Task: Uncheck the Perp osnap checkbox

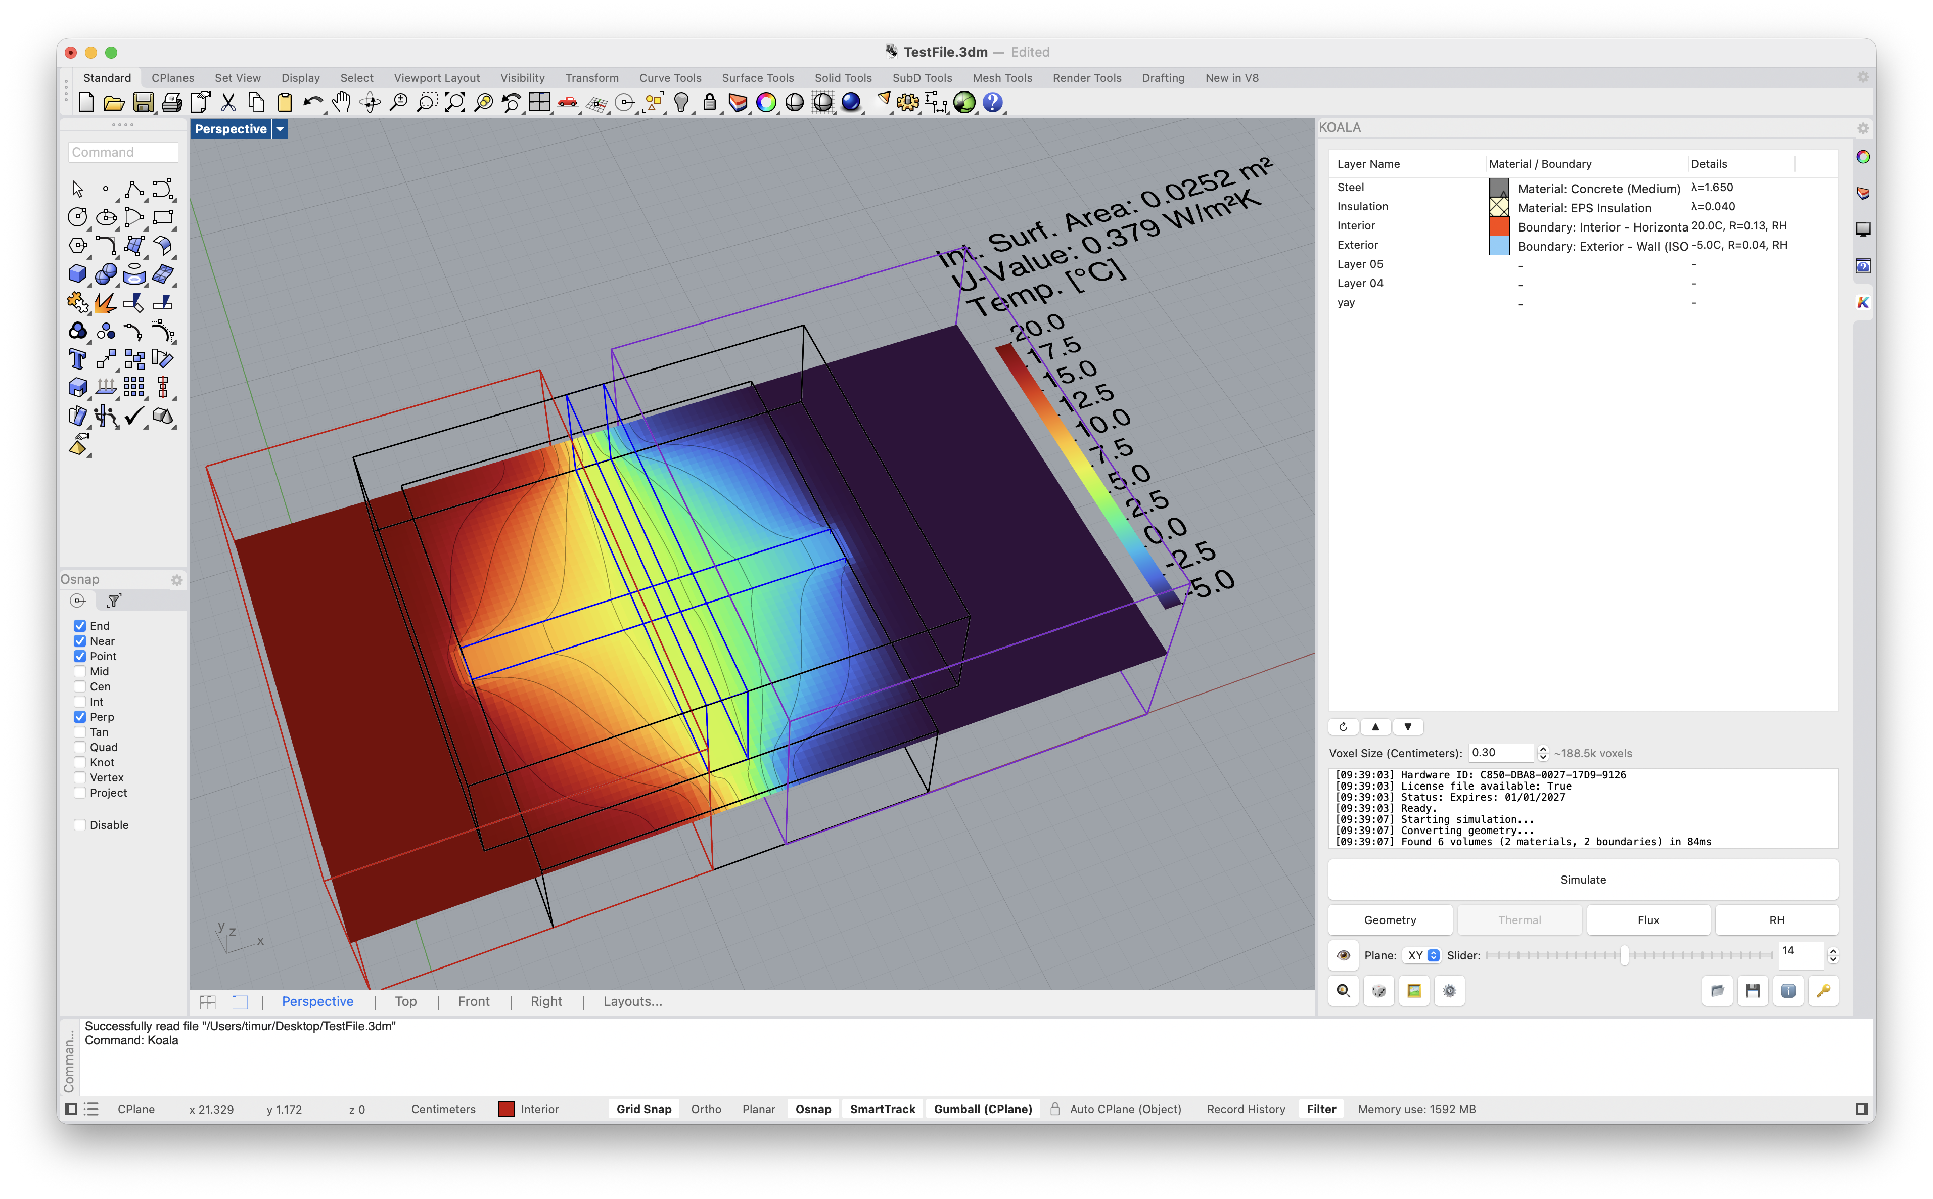Action: click(x=80, y=717)
